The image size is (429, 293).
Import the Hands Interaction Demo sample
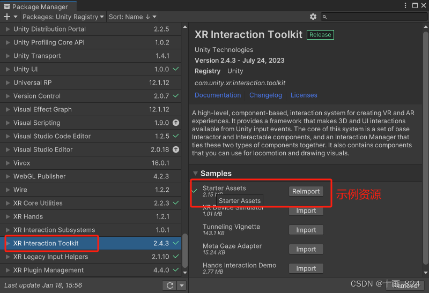[x=306, y=268]
